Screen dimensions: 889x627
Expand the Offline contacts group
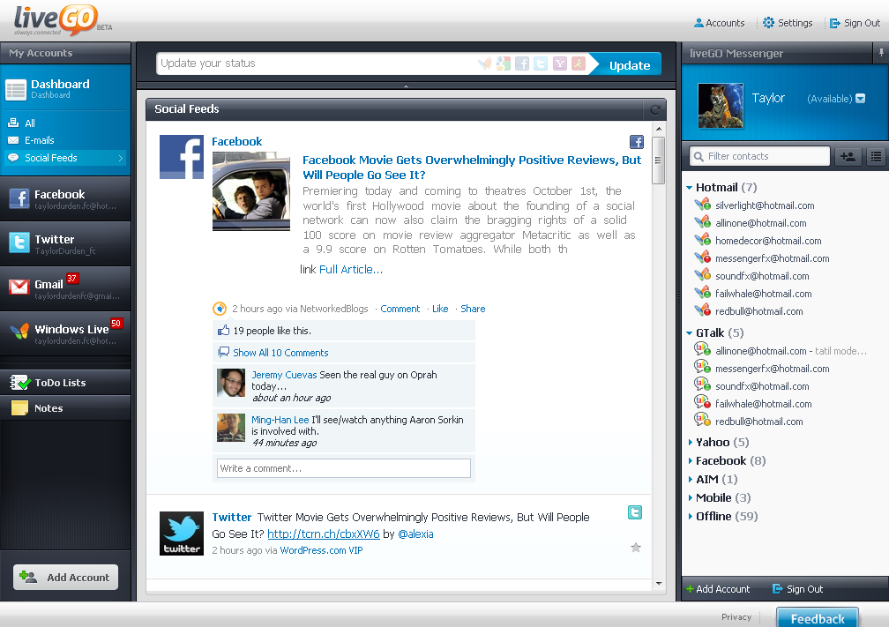pos(690,517)
